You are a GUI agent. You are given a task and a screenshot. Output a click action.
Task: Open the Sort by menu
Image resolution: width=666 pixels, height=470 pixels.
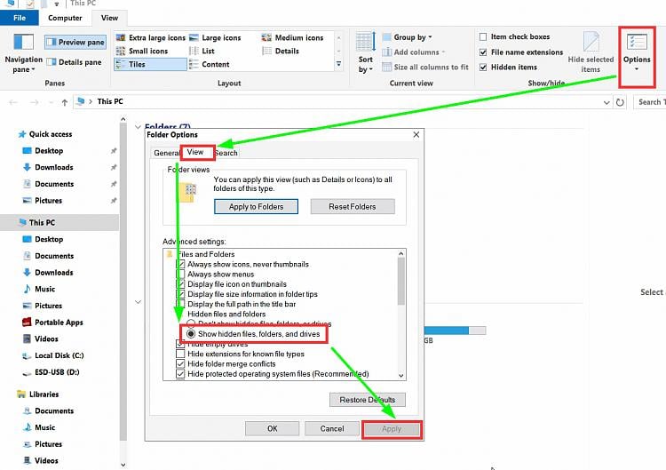click(x=365, y=52)
